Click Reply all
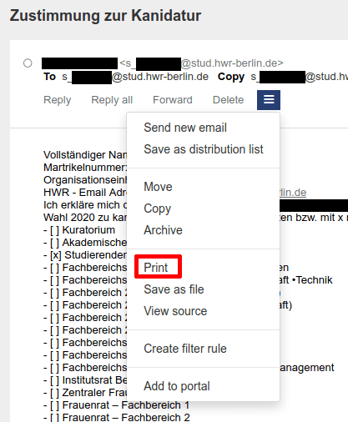348x422 pixels. coord(112,100)
